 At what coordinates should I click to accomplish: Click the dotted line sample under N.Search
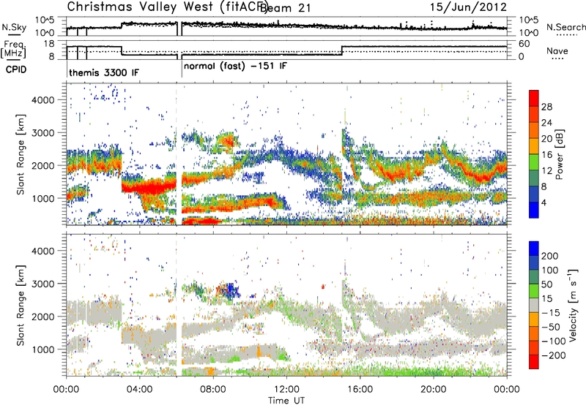pos(566,34)
